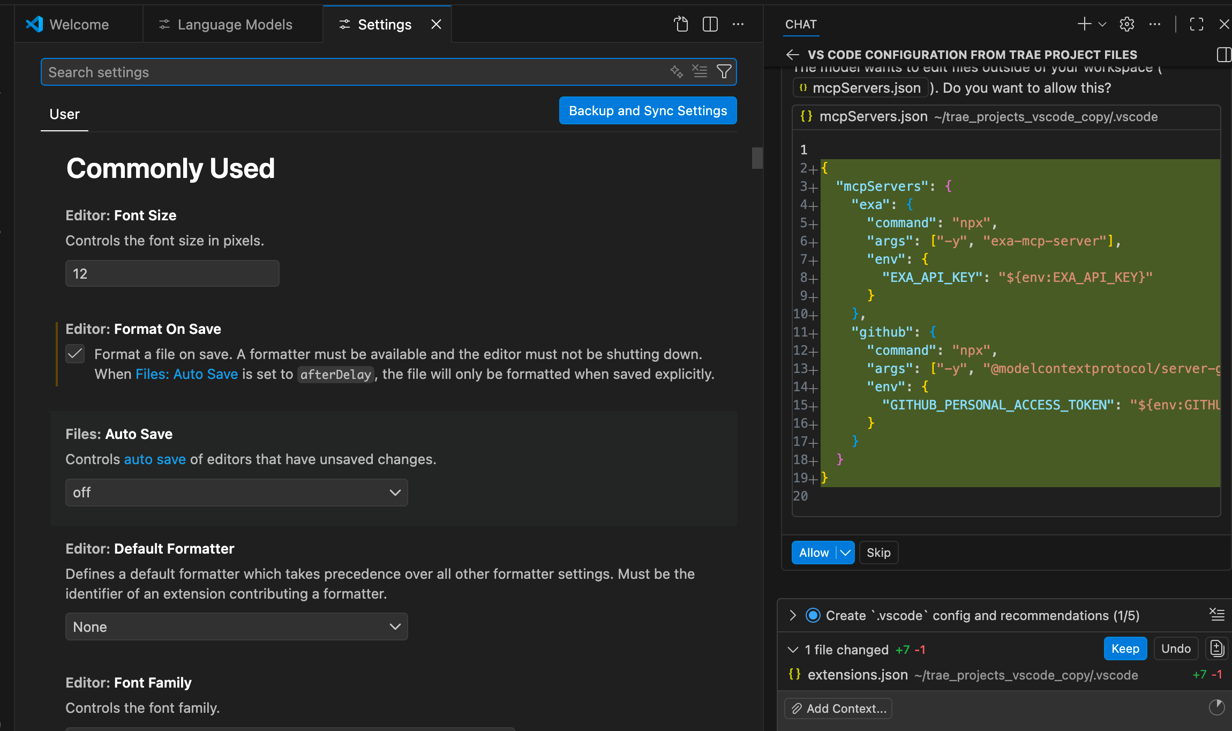
Task: Start a new chat with plus icon
Action: click(1084, 24)
